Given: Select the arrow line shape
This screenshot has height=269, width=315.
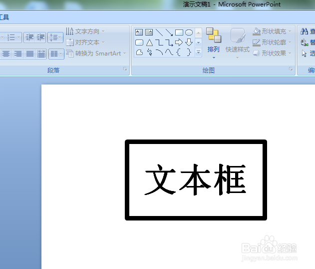Looking at the screenshot, I should coord(169,32).
